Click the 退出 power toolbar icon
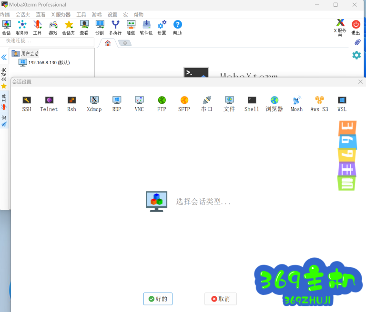The height and width of the screenshot is (312, 366). [x=356, y=28]
